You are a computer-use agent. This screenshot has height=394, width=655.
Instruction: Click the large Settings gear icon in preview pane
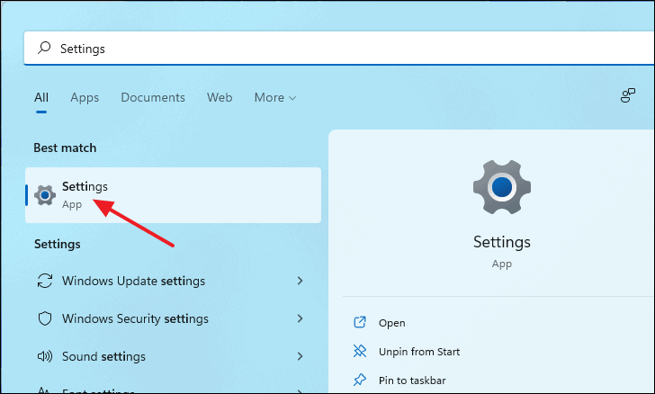tap(502, 187)
